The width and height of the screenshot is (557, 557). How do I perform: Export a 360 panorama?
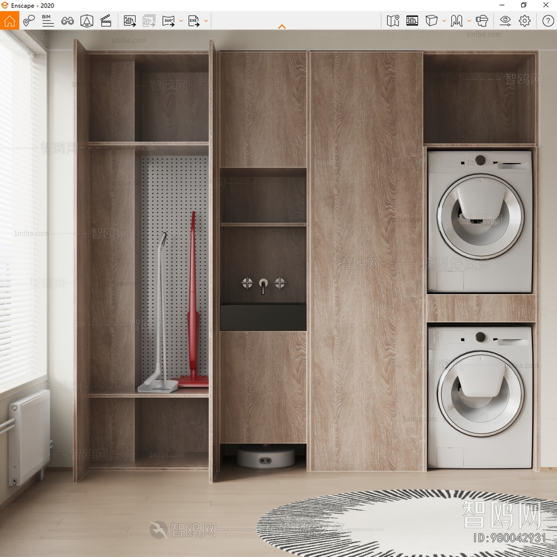tap(168, 21)
